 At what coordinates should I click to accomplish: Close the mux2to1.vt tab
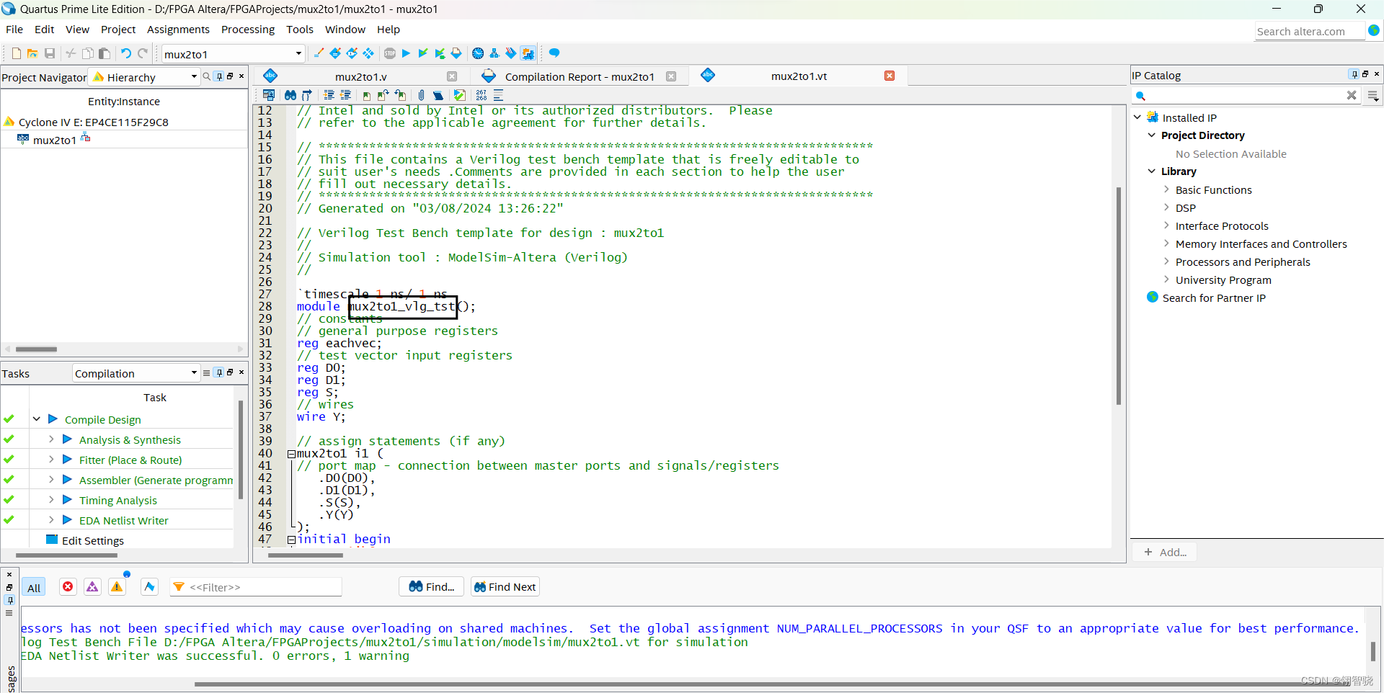pos(890,76)
